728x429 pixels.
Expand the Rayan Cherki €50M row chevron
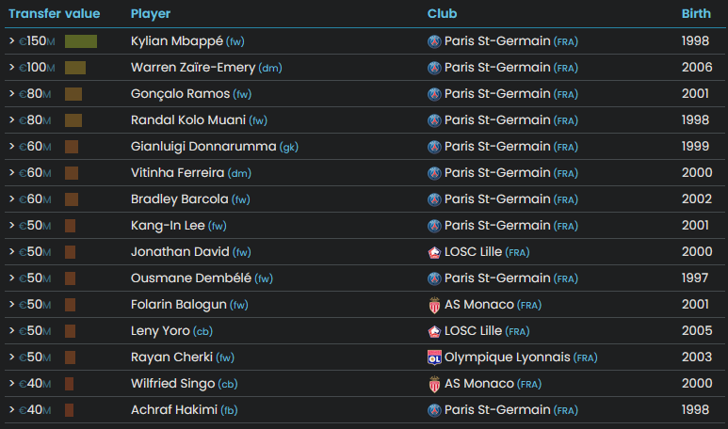click(x=12, y=357)
